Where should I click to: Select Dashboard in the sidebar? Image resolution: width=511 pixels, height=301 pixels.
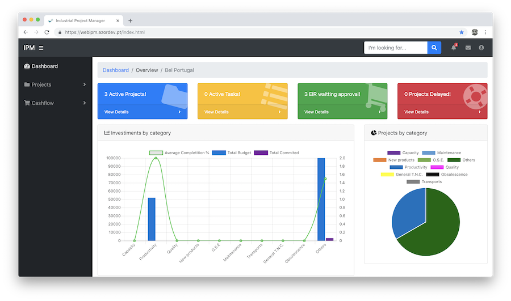tap(44, 66)
